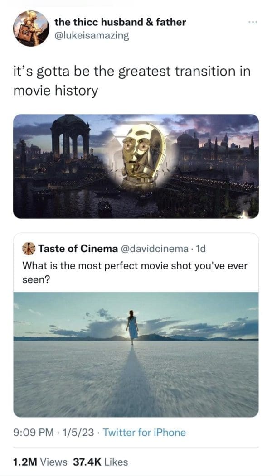
Task: Visit the @lukeisamazing handle
Action: click(x=91, y=35)
